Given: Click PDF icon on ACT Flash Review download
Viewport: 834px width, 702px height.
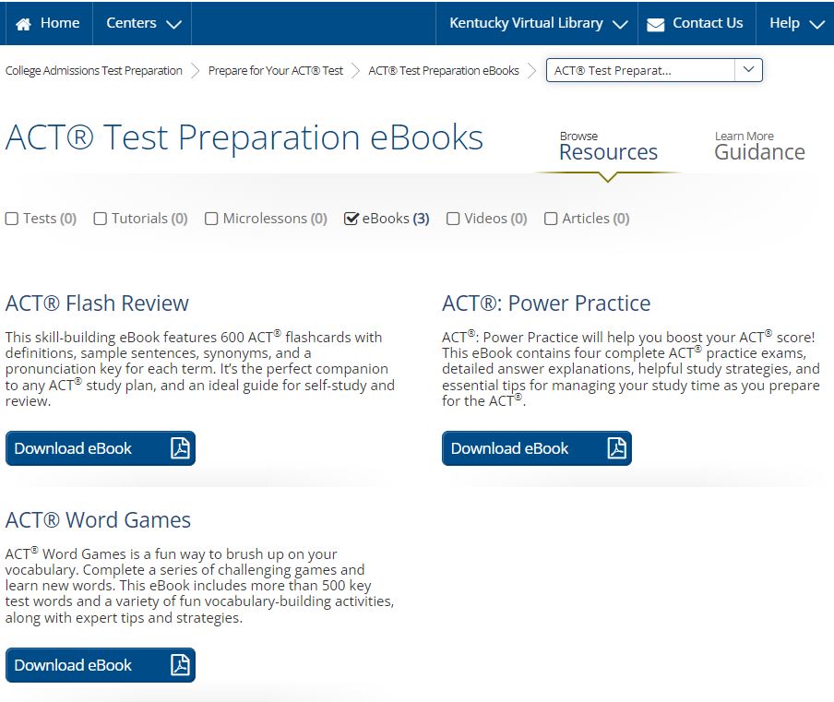Looking at the screenshot, I should (180, 448).
